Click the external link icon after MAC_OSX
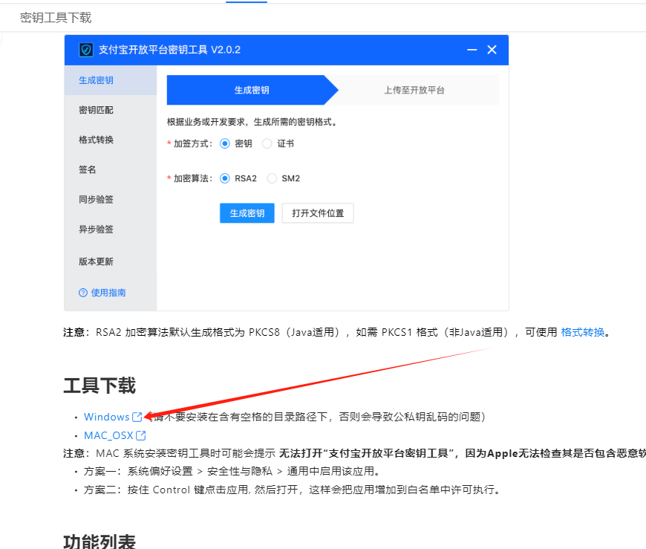Screen dimensions: 646x549 click(141, 435)
